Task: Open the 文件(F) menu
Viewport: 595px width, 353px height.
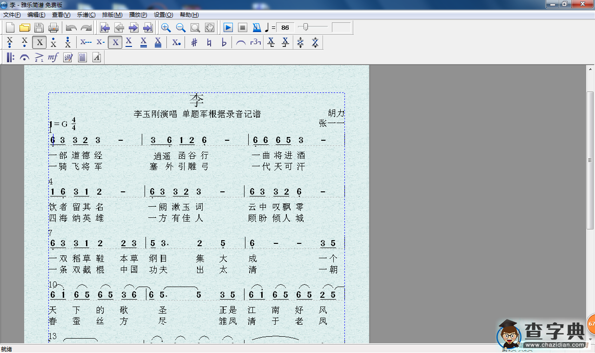Action: [12, 15]
